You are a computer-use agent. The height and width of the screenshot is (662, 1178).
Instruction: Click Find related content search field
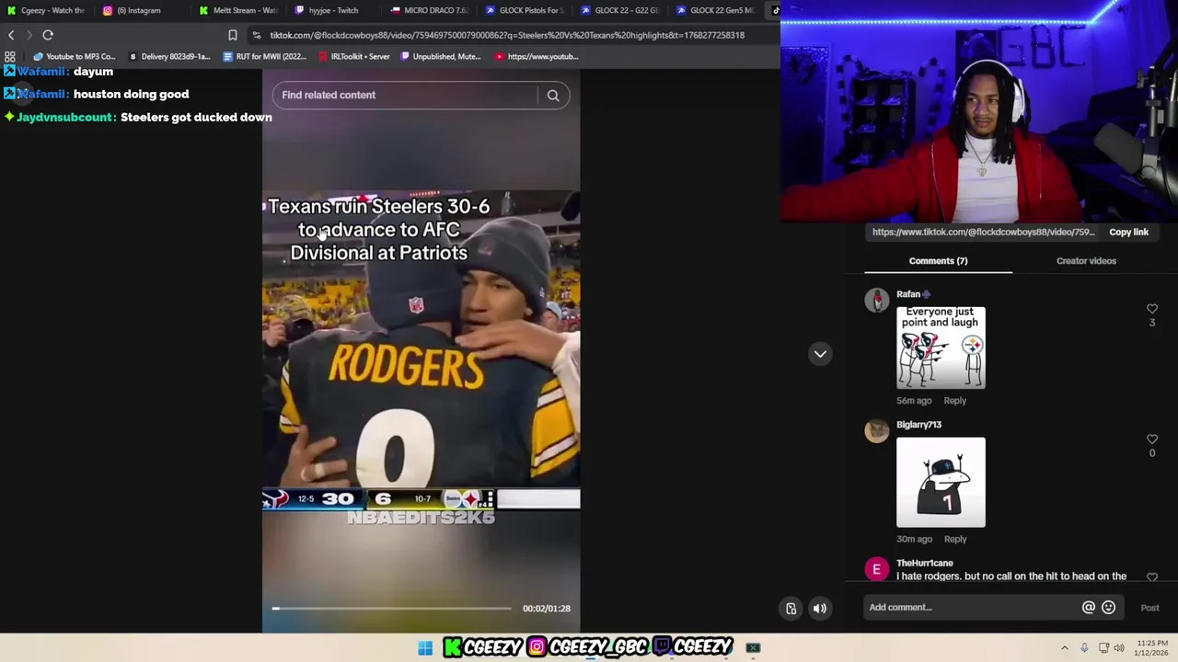405,95
